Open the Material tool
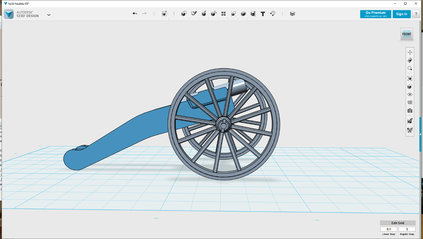The image size is (423, 239). pyautogui.click(x=292, y=14)
